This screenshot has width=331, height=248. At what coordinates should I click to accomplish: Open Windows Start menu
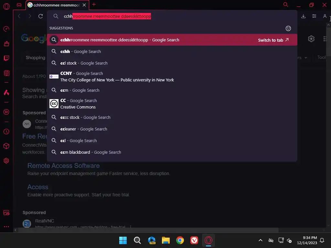click(x=123, y=240)
